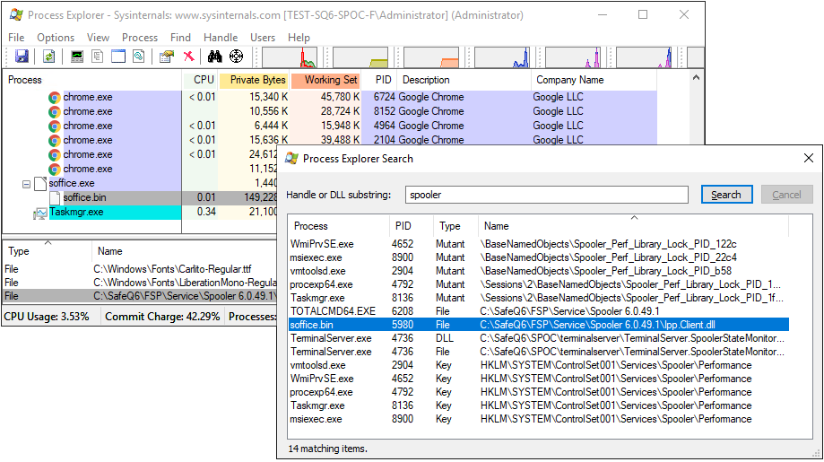
Task: Select the Taskmgr.exe process row
Action: pyautogui.click(x=82, y=213)
